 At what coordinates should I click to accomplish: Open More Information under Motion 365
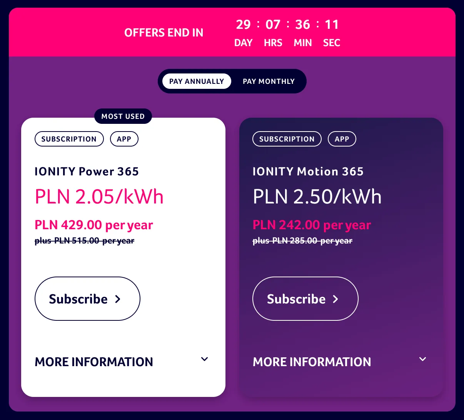point(312,362)
